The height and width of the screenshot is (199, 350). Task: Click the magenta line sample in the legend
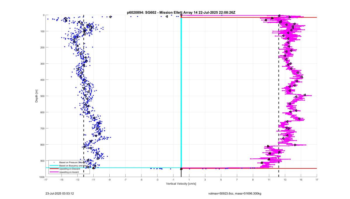tap(54, 172)
